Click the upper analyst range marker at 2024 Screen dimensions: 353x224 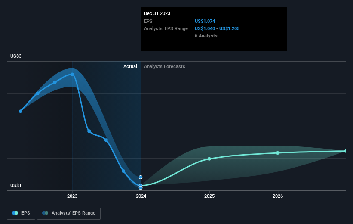(141, 177)
